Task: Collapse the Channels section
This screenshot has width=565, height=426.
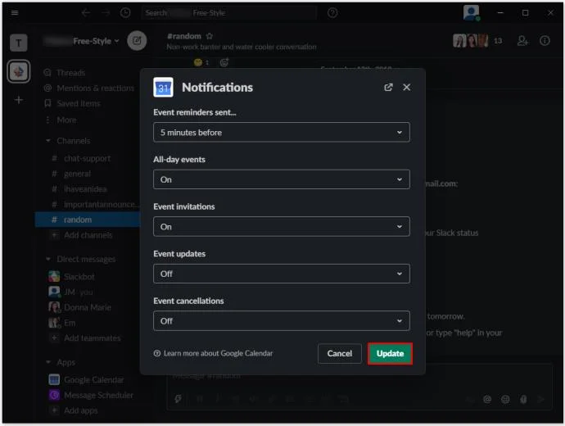Action: (48, 141)
